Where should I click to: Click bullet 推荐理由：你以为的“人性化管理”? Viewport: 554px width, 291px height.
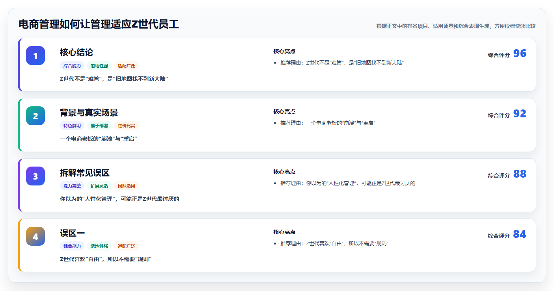pyautogui.click(x=348, y=183)
